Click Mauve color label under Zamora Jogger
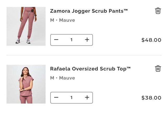The image size is (168, 113). point(67,20)
